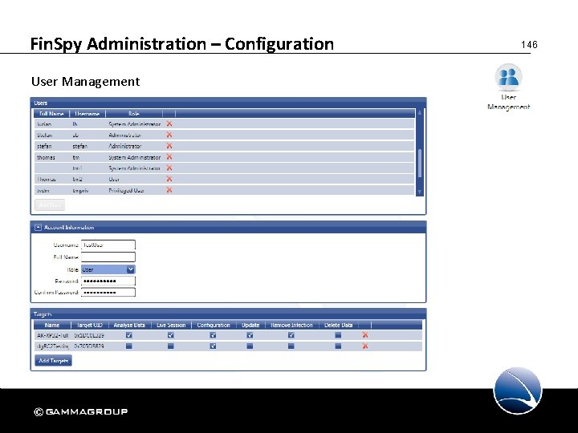Viewport: 578px width, 433px height.
Task: Enable Delete Data for AK-XP32-Full
Action: tap(338, 335)
